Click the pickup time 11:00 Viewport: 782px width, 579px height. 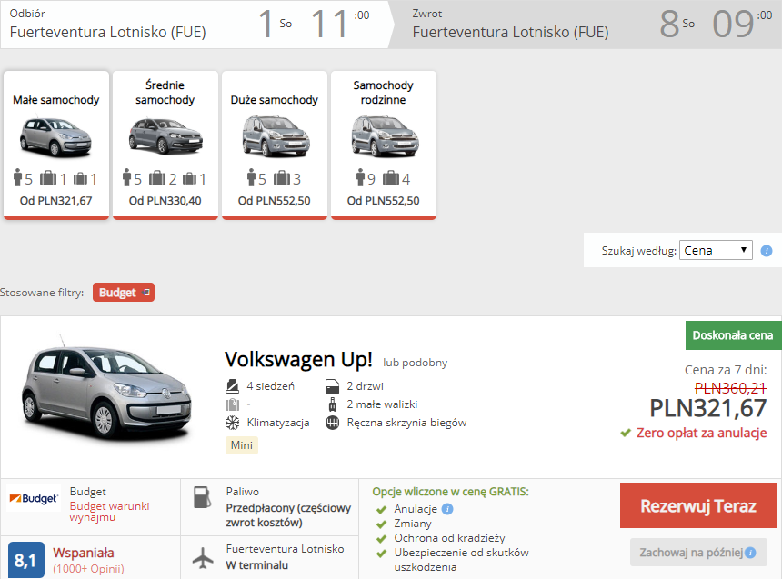coord(340,24)
